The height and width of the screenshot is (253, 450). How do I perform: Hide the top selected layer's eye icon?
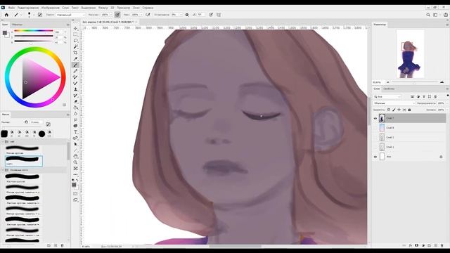[x=375, y=118]
